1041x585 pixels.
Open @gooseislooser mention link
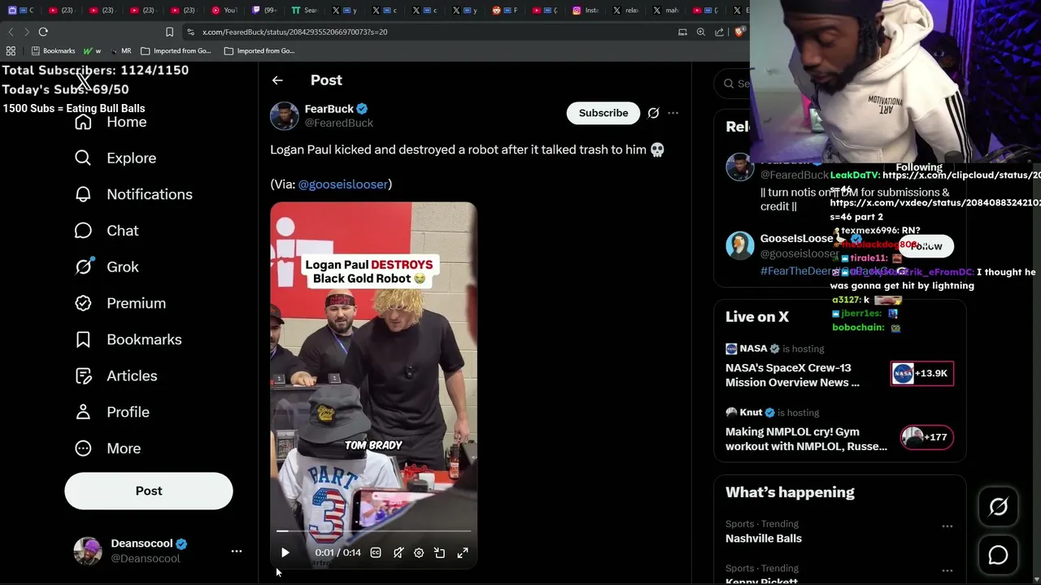pyautogui.click(x=343, y=184)
